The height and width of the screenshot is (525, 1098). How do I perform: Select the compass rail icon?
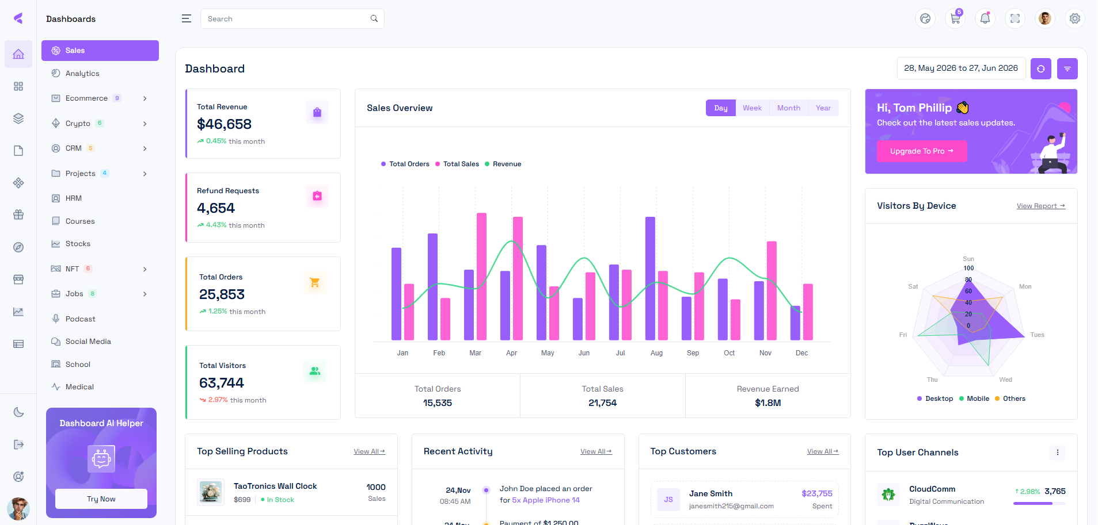[x=18, y=247]
